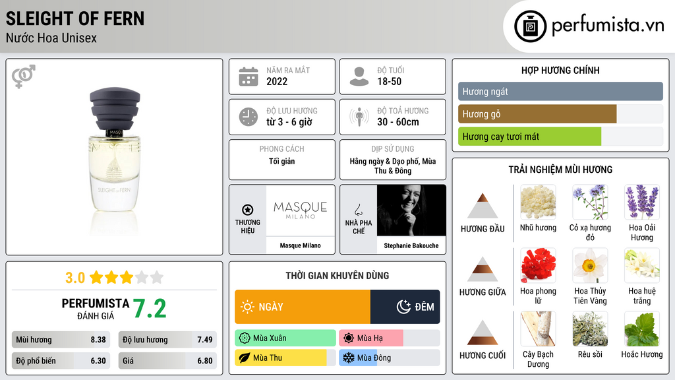Image resolution: width=675 pixels, height=380 pixels.
Task: Open the Nhũ hương note image
Action: 538,202
